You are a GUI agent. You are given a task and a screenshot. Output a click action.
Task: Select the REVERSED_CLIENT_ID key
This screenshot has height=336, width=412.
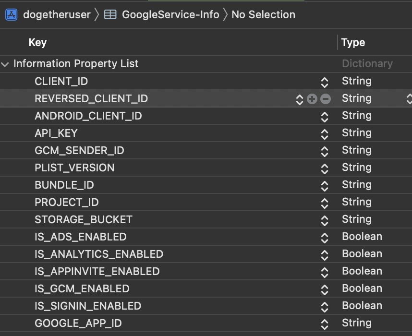click(x=91, y=99)
